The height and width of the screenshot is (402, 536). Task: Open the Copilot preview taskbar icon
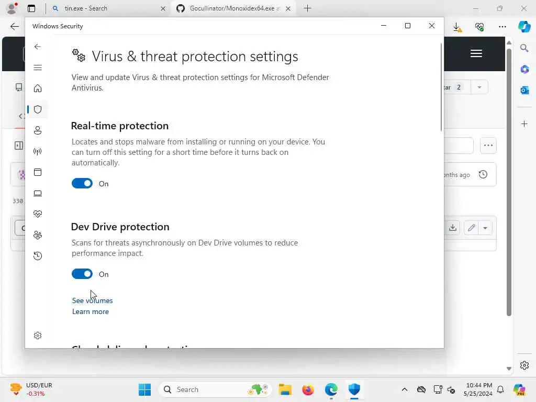[x=519, y=389]
